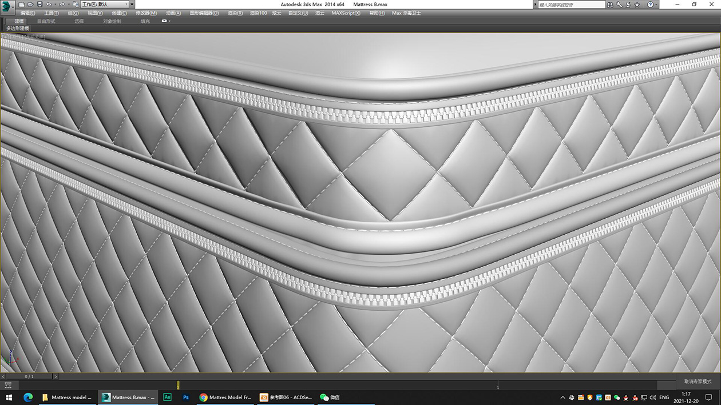This screenshot has width=721, height=405.
Task: Switch to the 对象绘制 ribbon tab
Action: [112, 21]
